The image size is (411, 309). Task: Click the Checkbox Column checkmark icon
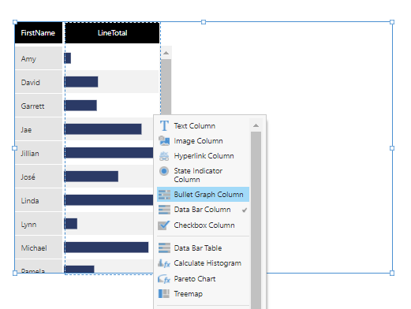coord(164,225)
